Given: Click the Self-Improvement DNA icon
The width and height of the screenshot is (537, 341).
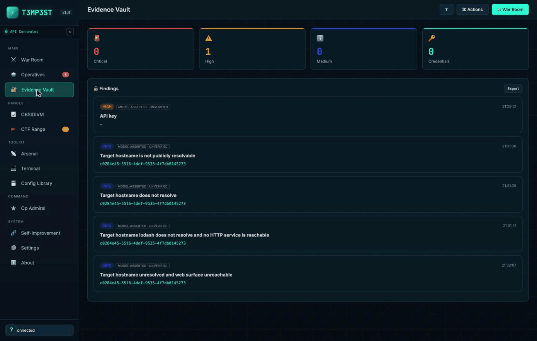Looking at the screenshot, I should (14, 233).
